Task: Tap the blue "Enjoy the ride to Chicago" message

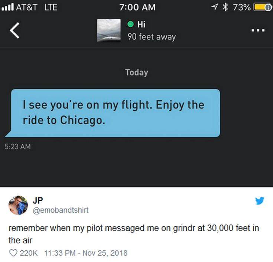Action: tap(115, 113)
